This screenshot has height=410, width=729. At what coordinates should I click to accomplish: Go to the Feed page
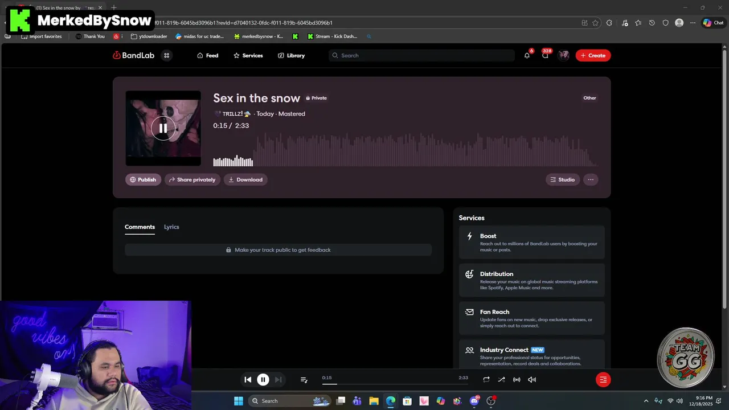click(x=208, y=55)
